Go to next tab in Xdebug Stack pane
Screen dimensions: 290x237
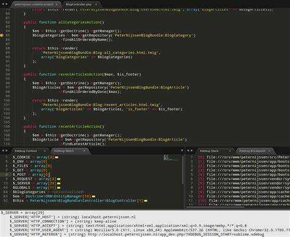(x=191, y=151)
